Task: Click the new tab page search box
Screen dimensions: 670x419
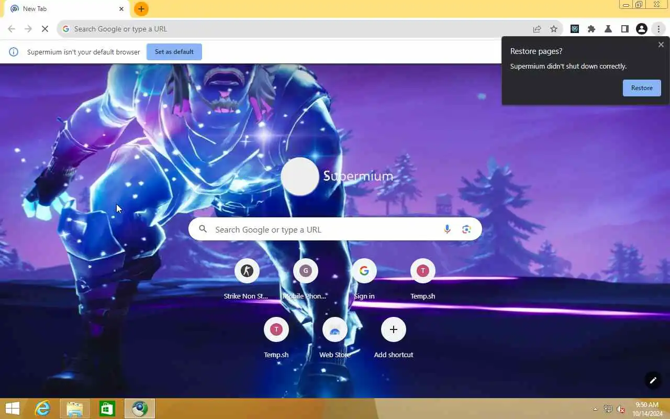Action: pyautogui.click(x=335, y=229)
